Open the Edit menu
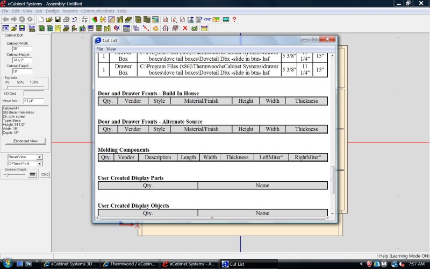The image size is (430, 269). (x=16, y=11)
